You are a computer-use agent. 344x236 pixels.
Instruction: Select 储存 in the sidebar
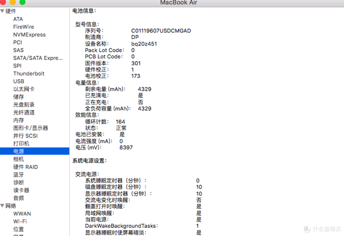click(x=18, y=97)
